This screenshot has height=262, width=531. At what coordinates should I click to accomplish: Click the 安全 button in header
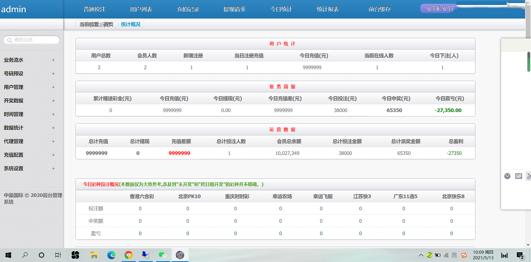(439, 9)
